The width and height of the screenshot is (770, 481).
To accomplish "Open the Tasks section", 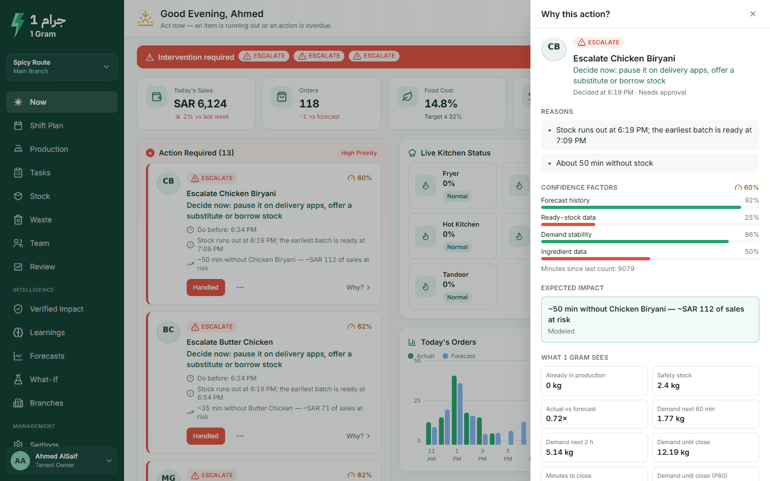I will (x=62, y=173).
